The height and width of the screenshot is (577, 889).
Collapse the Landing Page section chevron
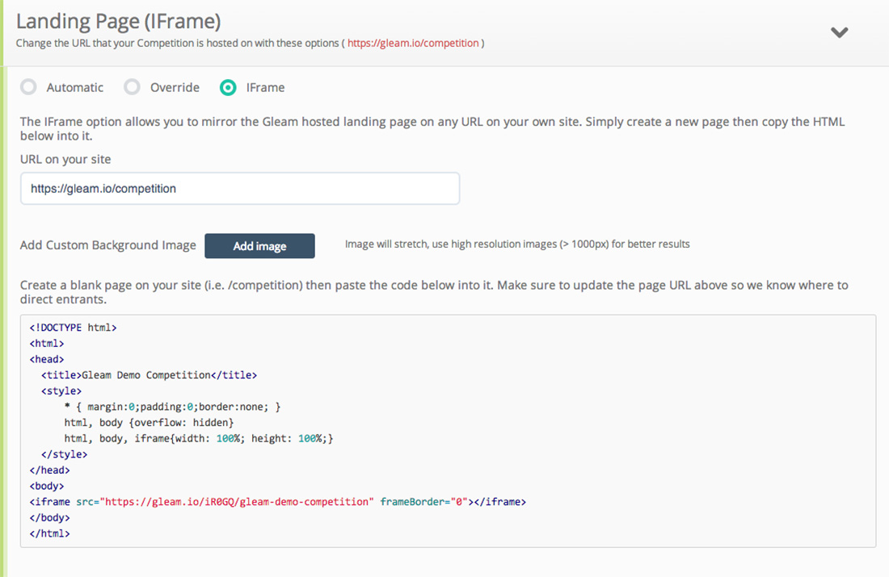[840, 33]
